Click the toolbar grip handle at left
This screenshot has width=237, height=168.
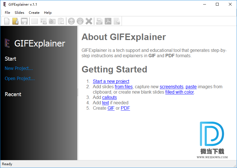point(2,21)
